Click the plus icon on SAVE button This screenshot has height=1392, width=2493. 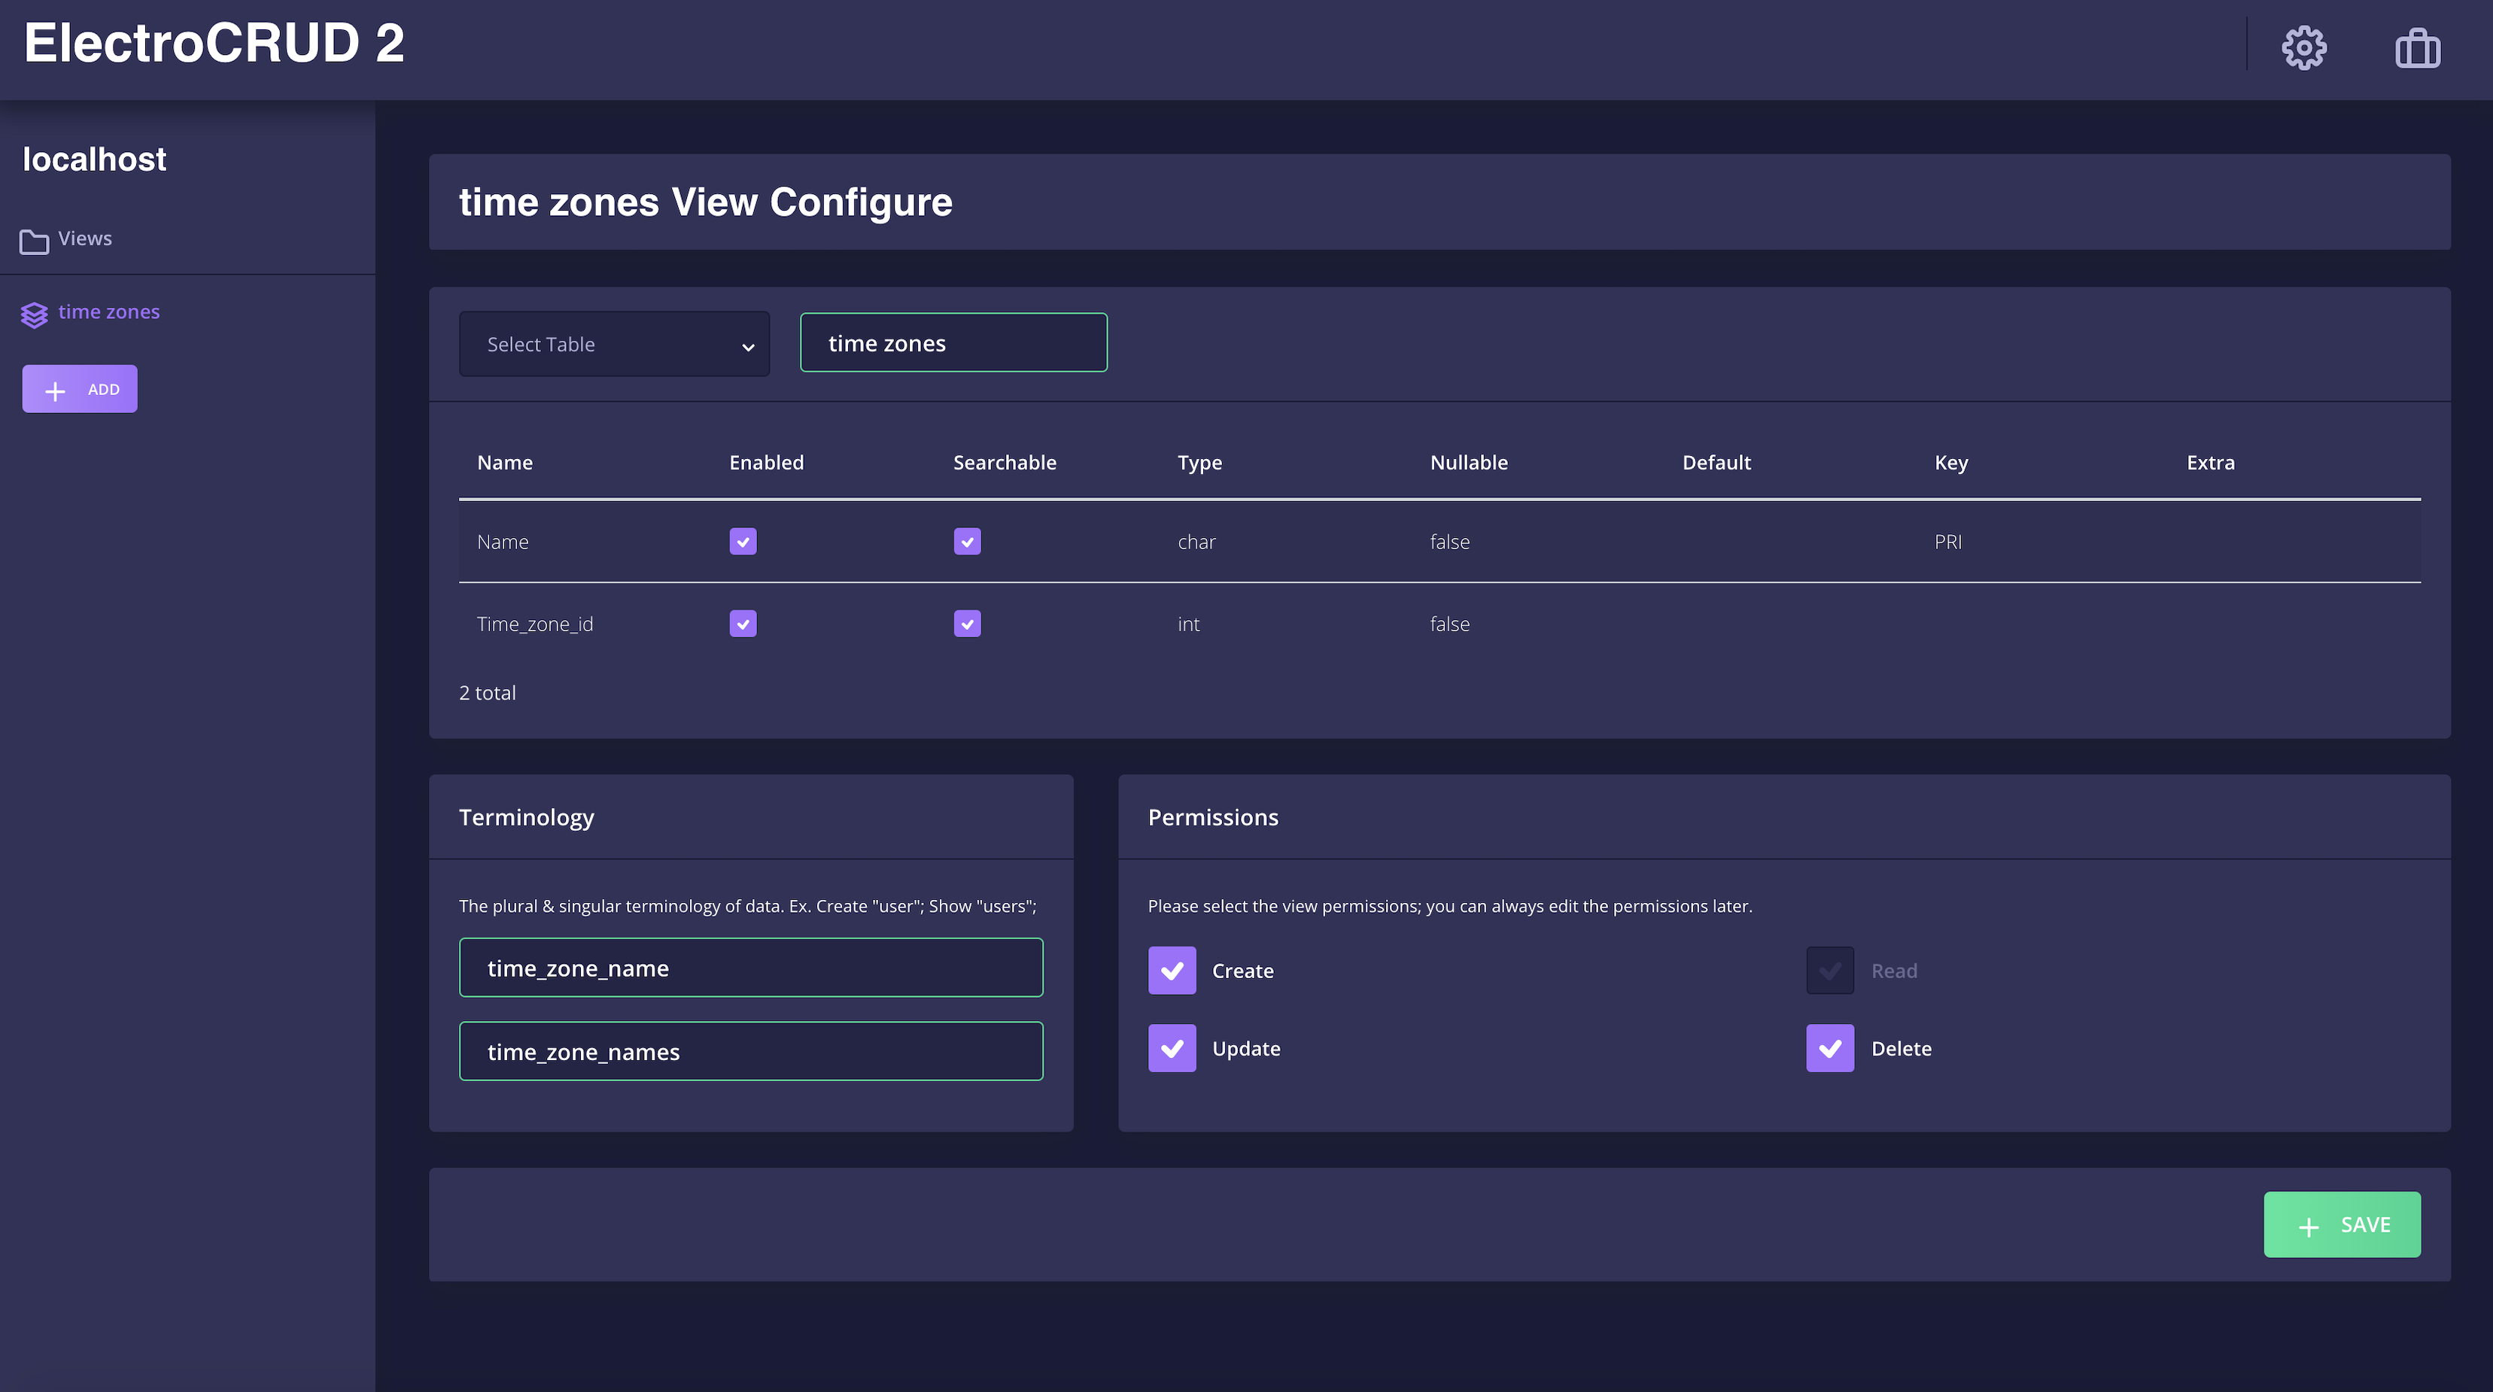pos(2308,1226)
